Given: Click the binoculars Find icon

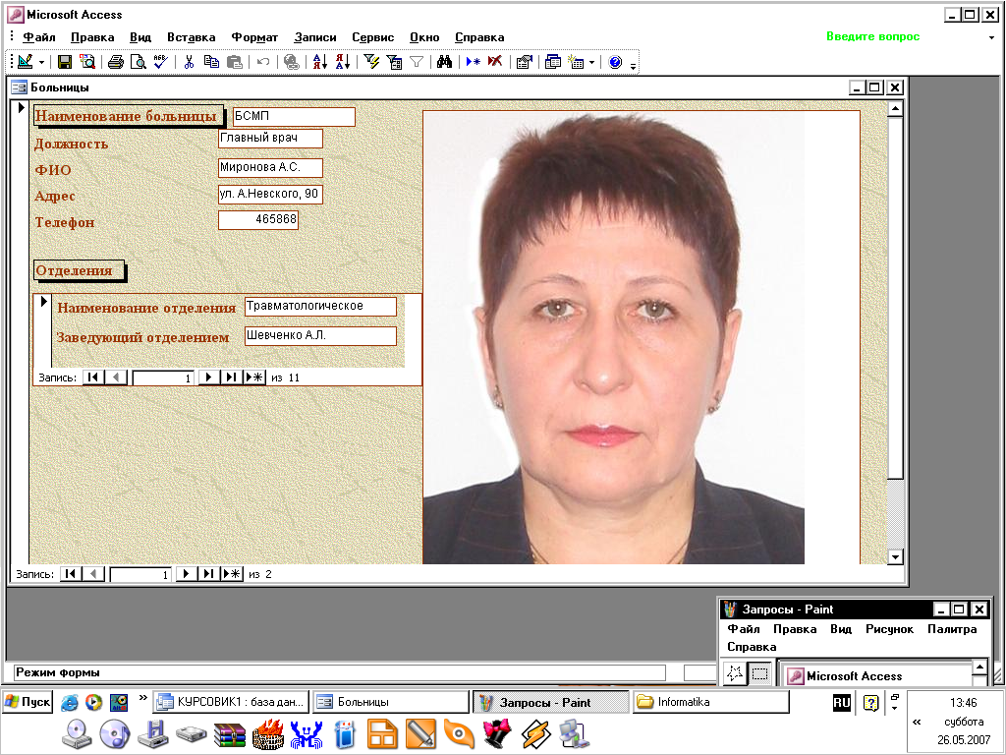Looking at the screenshot, I should pos(444,62).
